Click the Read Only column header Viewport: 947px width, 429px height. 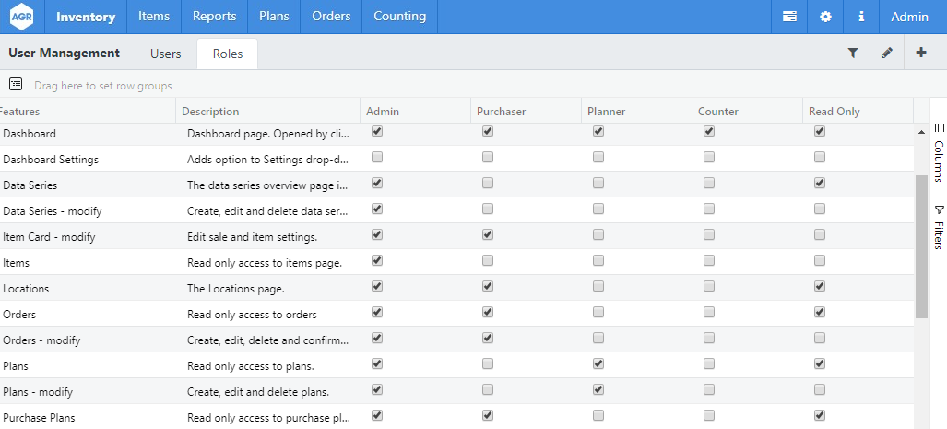point(834,112)
